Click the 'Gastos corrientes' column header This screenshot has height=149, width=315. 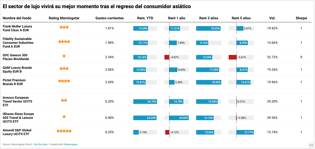click(x=110, y=18)
